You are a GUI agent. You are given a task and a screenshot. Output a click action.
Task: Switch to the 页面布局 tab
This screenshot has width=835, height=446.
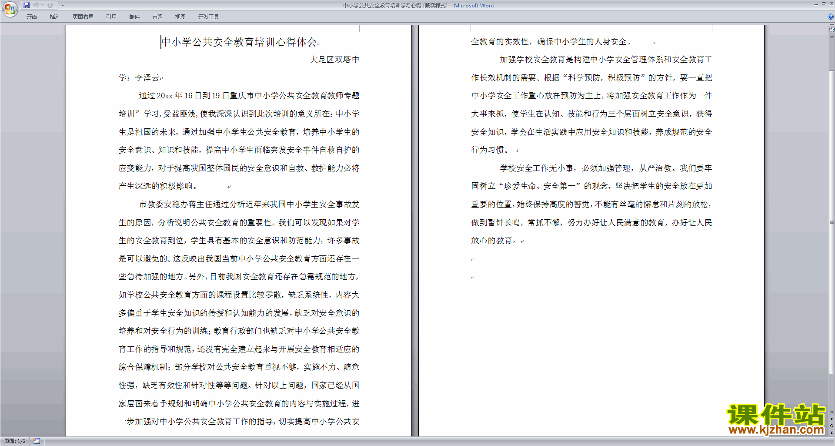coord(83,17)
